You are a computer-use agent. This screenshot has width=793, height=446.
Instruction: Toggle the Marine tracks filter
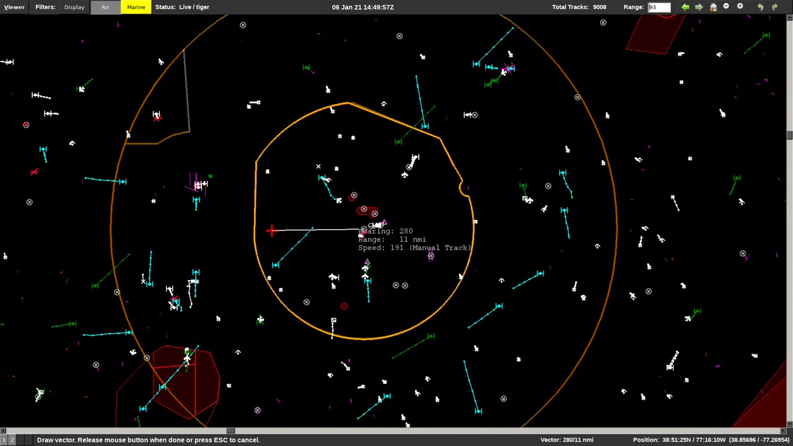[136, 7]
